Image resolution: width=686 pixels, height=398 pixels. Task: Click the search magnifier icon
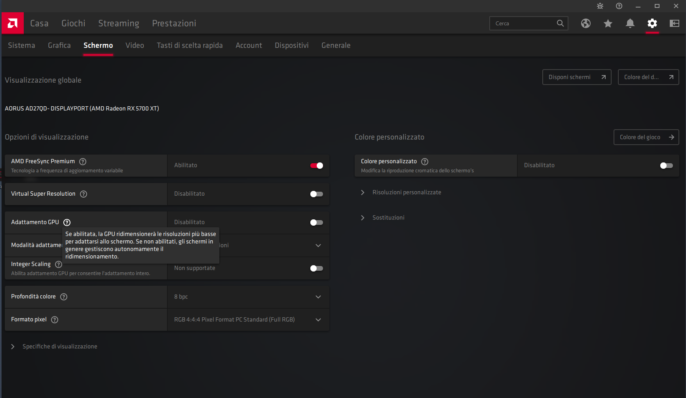[560, 23]
